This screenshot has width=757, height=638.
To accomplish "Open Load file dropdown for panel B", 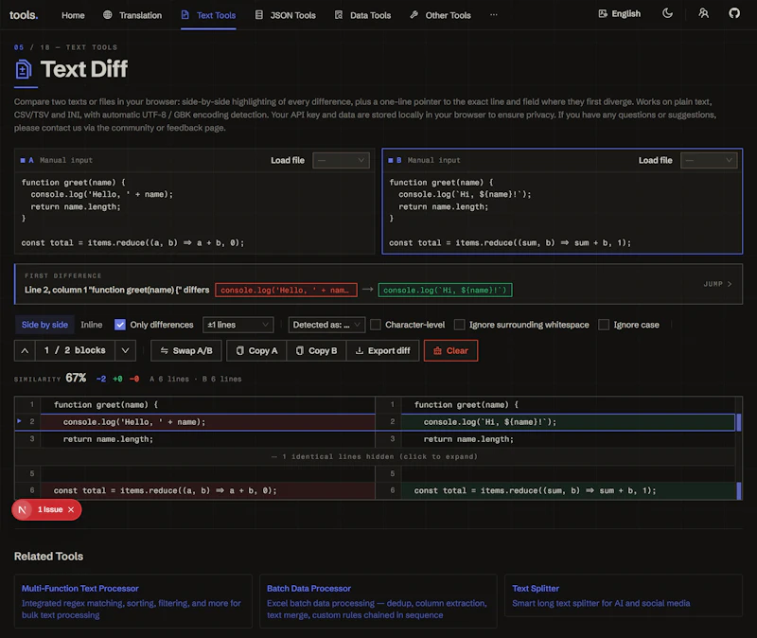I will (x=709, y=160).
